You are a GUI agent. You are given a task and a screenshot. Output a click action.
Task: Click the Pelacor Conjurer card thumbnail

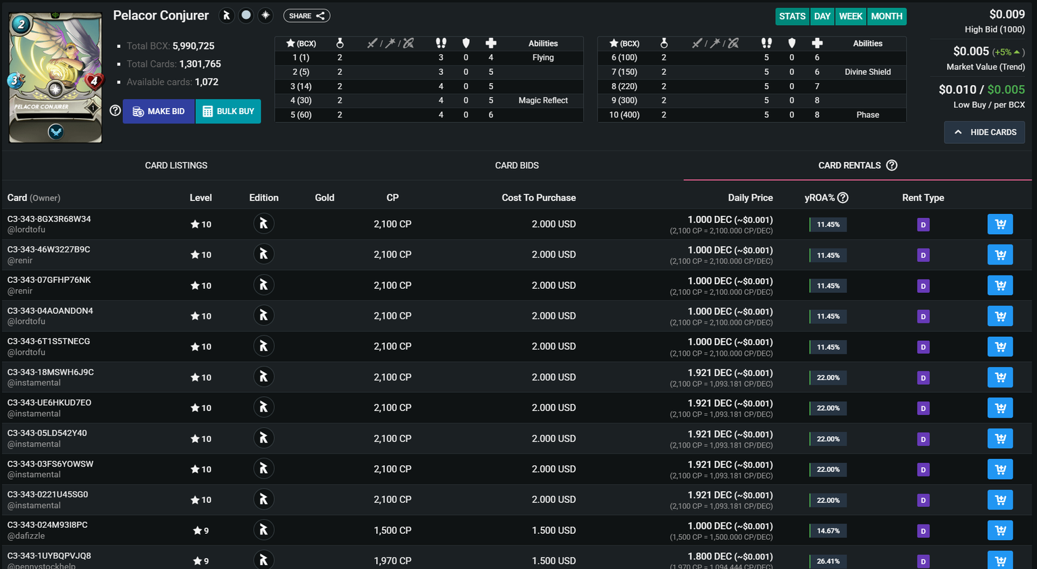point(55,77)
